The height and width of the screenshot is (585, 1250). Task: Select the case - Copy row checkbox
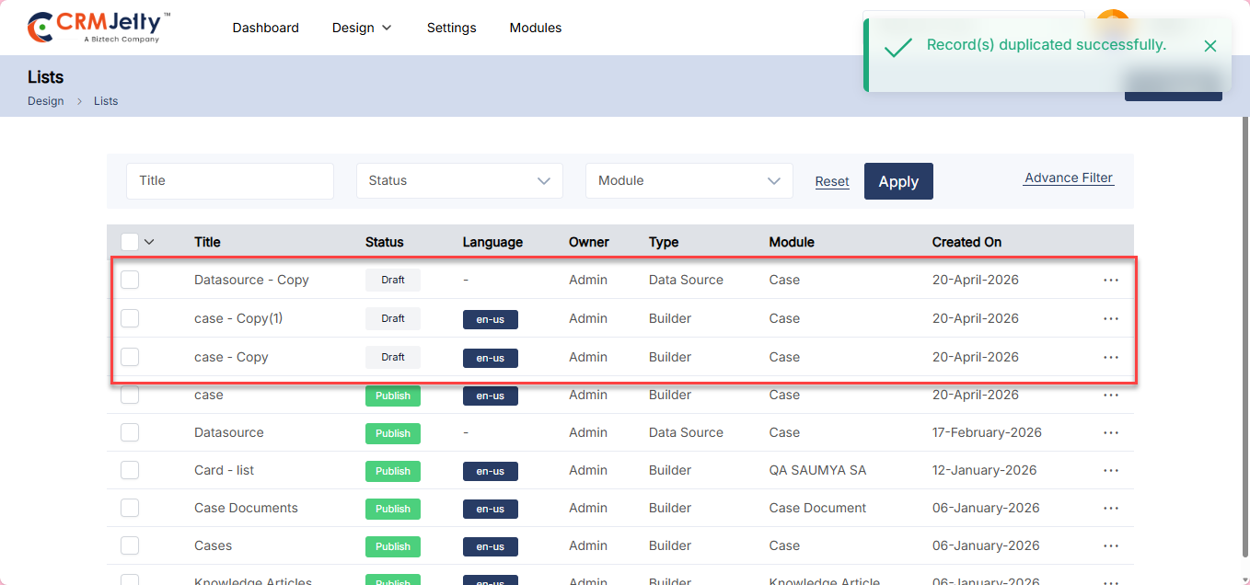[130, 357]
